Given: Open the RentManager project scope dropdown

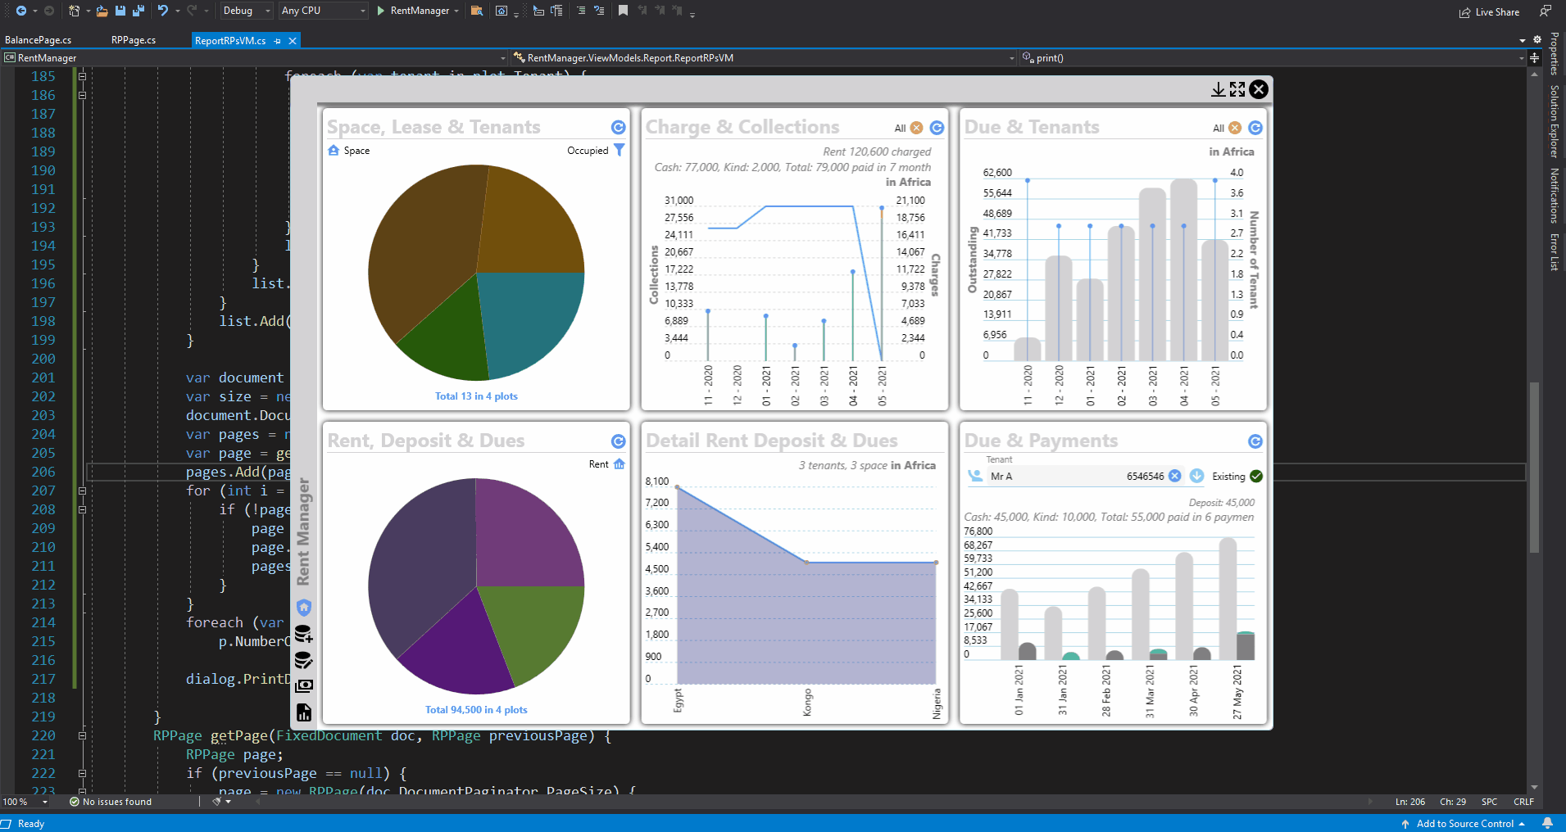Looking at the screenshot, I should 255,58.
